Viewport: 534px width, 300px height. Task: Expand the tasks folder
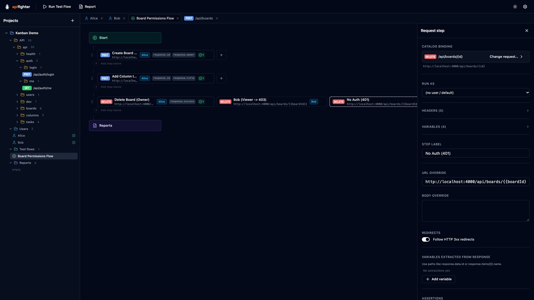[x=17, y=122]
